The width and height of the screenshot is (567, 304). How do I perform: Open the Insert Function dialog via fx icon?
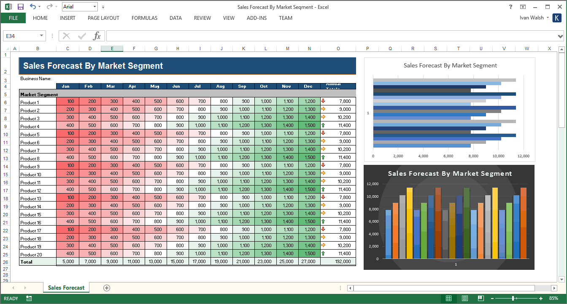(x=96, y=35)
